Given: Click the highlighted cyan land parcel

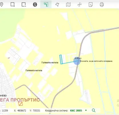Looking at the screenshot, I should pyautogui.click(x=61, y=60).
